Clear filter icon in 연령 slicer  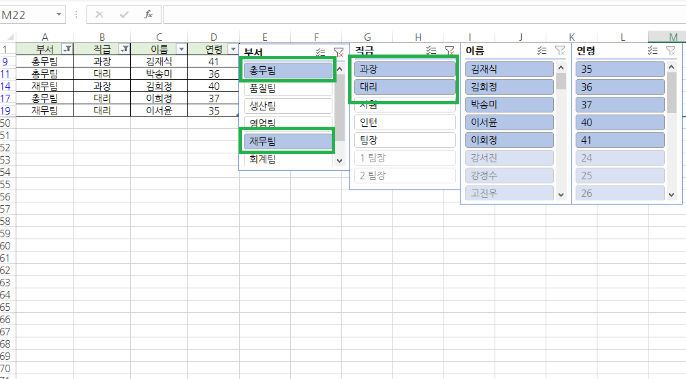click(x=671, y=50)
